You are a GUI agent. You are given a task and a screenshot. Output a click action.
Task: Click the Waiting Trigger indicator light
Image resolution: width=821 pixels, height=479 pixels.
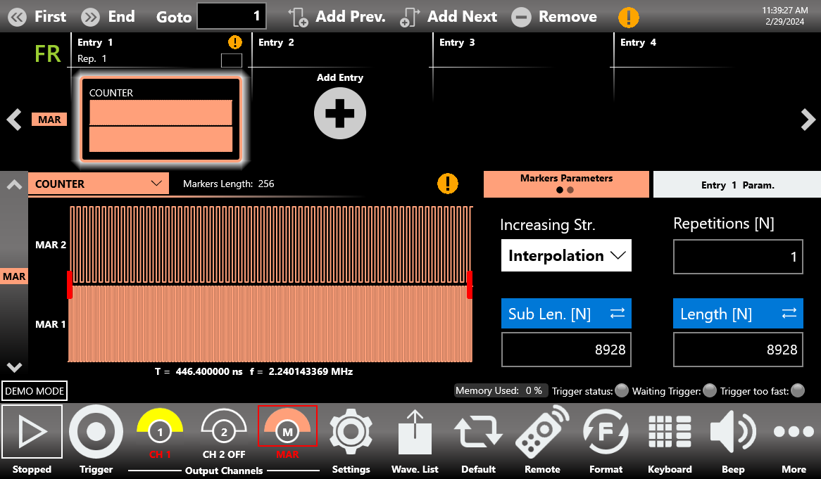pos(710,390)
